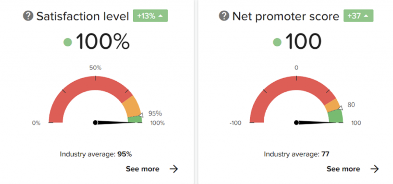Click the arrow icon under Net promoter score

coord(375,169)
